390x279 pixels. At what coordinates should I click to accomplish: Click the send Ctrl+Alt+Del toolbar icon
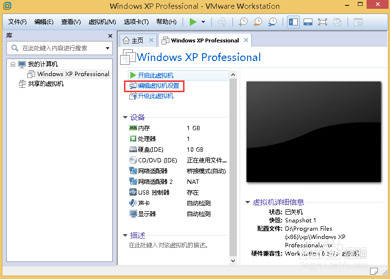[222, 22]
